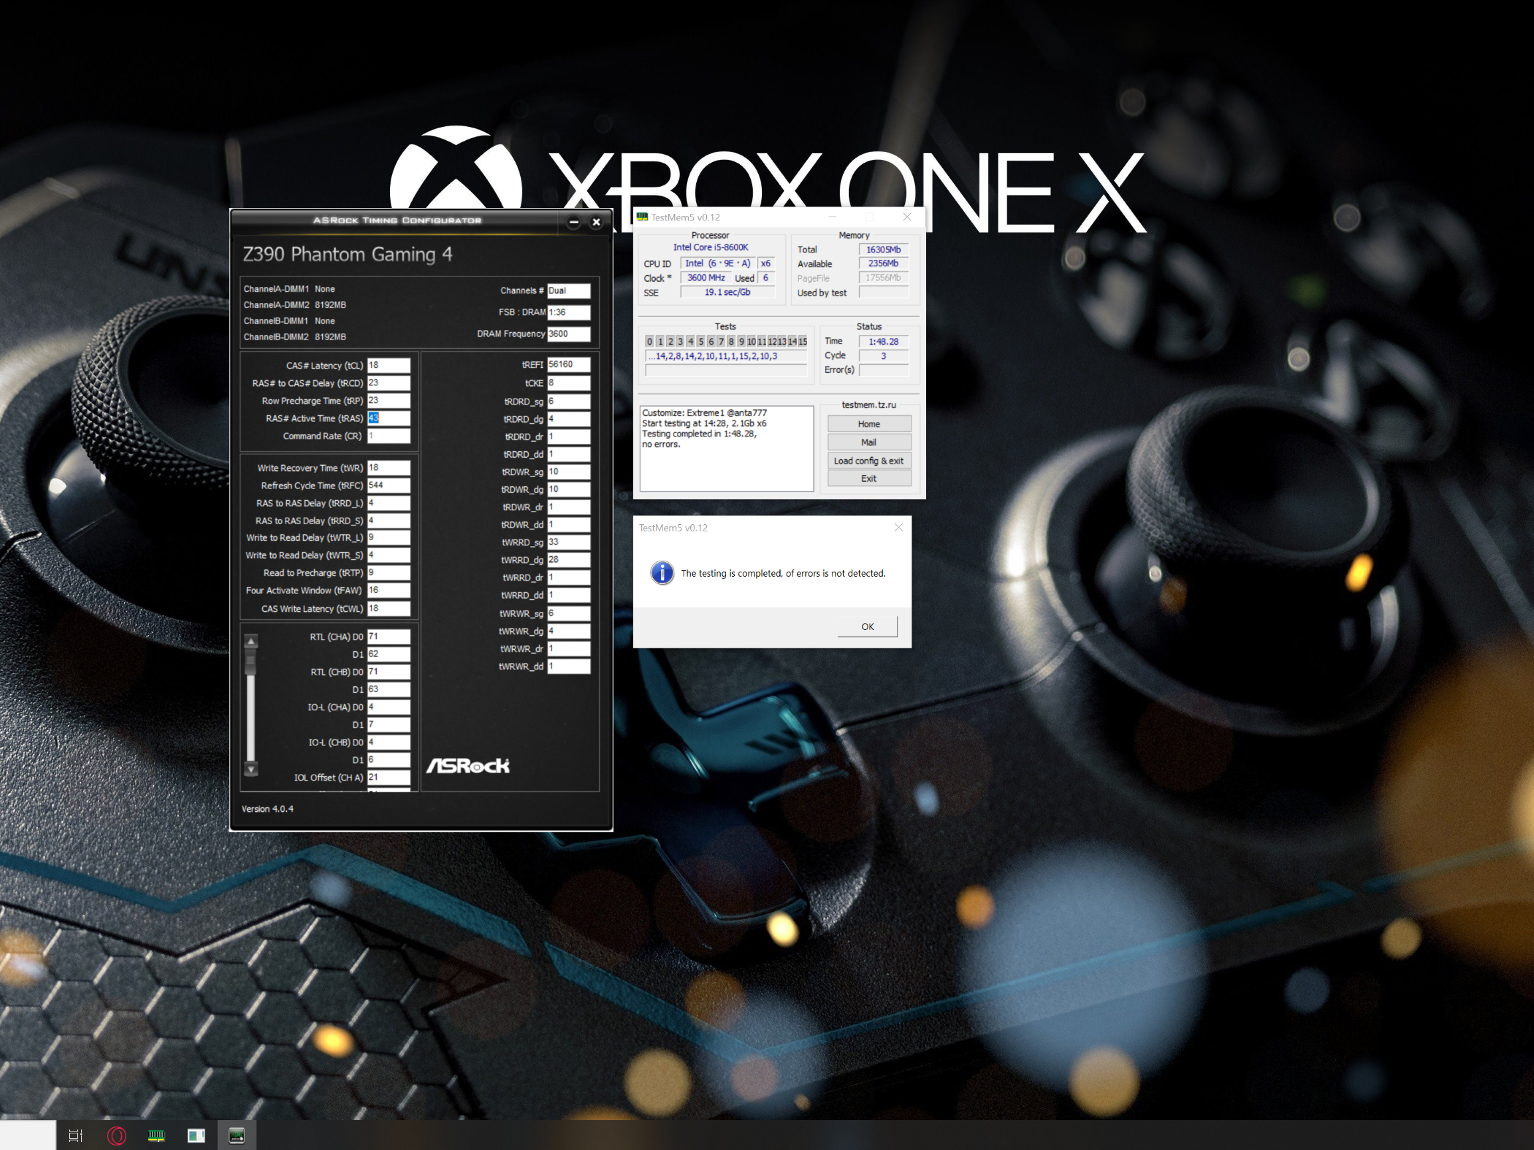Click the Exit button in TestMem5
Screen dimensions: 1534x1150
[868, 478]
